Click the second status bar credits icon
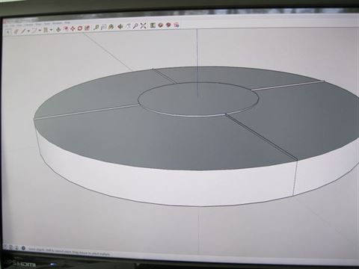The image size is (359, 269). pos(10,247)
